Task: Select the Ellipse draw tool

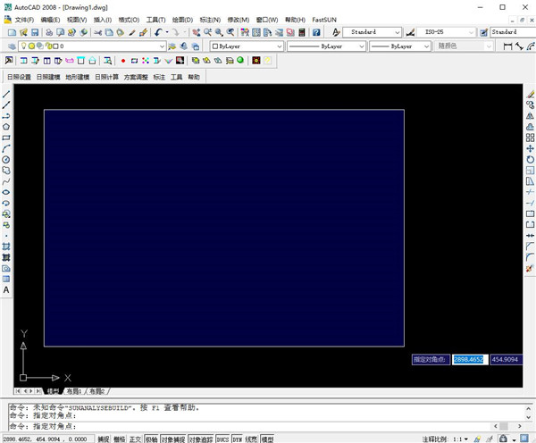Action: click(6, 192)
